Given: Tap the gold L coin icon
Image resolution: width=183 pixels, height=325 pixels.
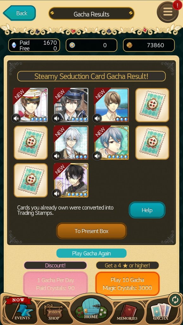Looking at the screenshot, I should tap(129, 45).
